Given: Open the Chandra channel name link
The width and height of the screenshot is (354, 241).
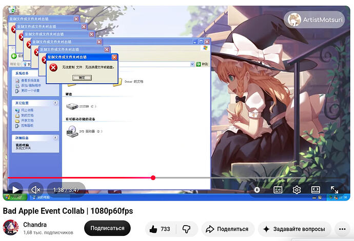Looking at the screenshot, I should pos(35,225).
